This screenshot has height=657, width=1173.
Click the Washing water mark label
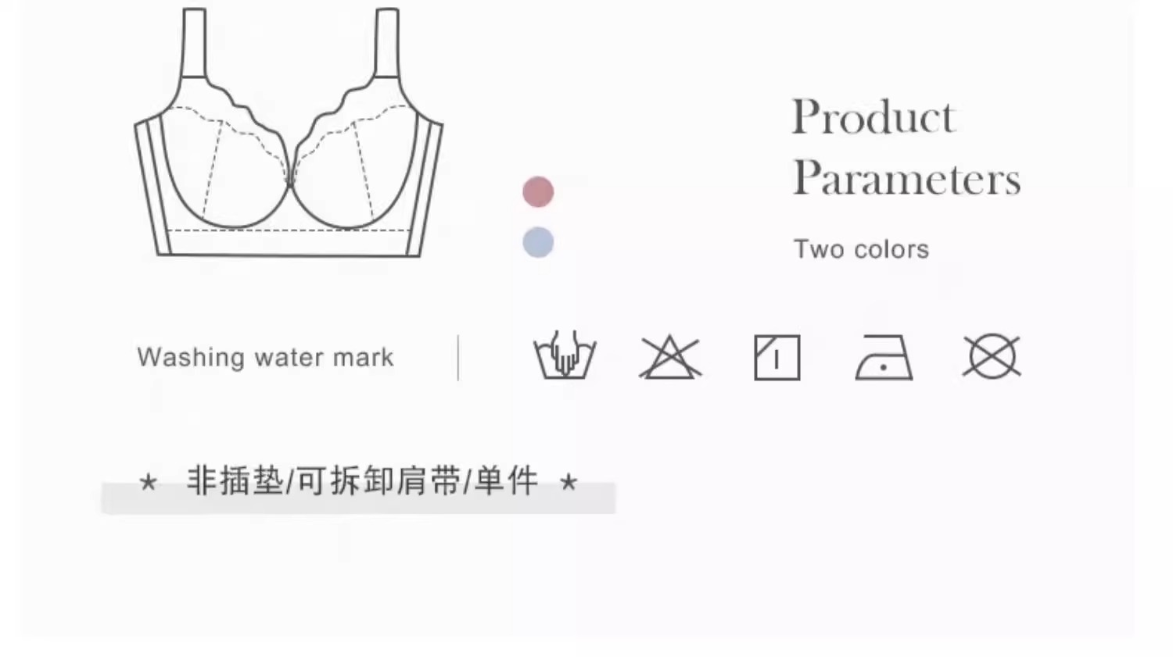pos(265,357)
